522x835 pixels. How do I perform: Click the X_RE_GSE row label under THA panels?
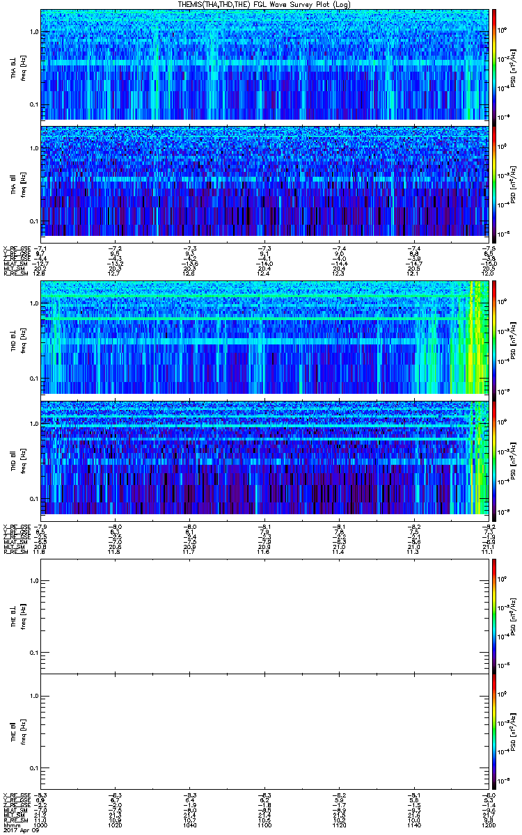point(17,248)
